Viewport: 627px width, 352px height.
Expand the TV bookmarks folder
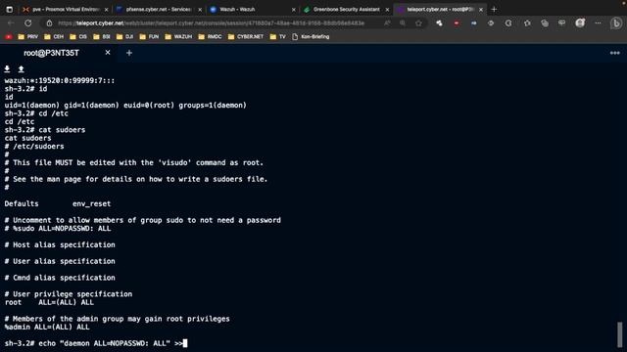pyautogui.click(x=278, y=37)
